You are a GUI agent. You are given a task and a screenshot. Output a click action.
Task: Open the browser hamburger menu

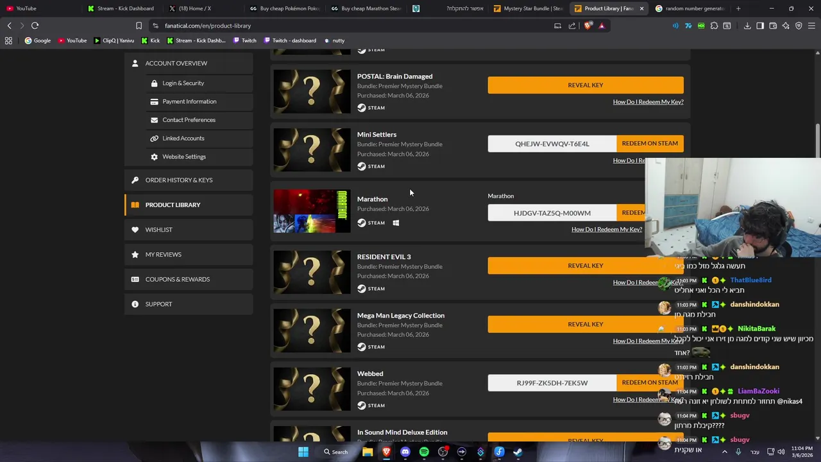click(811, 26)
